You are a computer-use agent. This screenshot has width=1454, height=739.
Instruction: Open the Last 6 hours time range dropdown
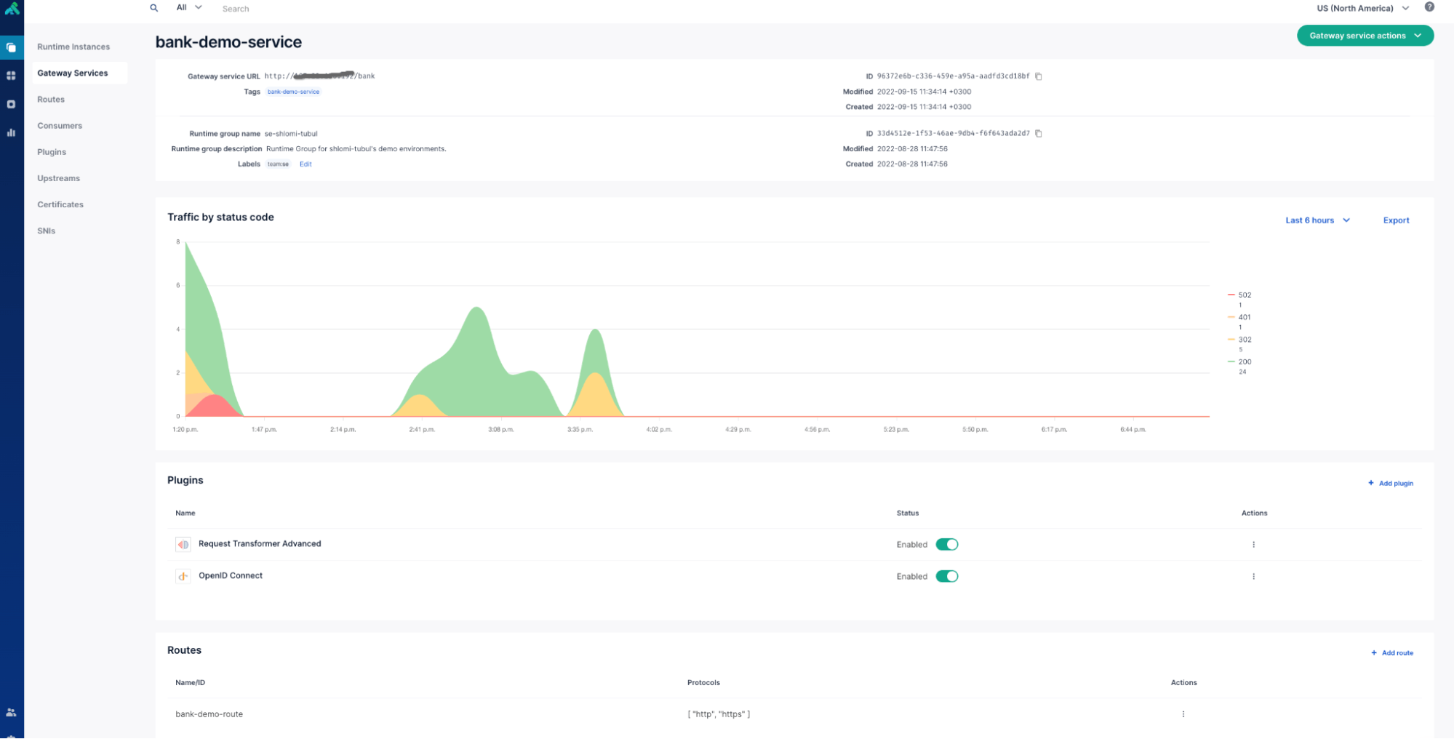click(x=1317, y=220)
